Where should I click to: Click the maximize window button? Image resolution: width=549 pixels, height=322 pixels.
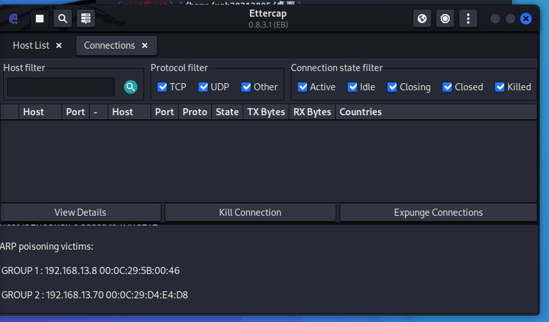pos(511,19)
